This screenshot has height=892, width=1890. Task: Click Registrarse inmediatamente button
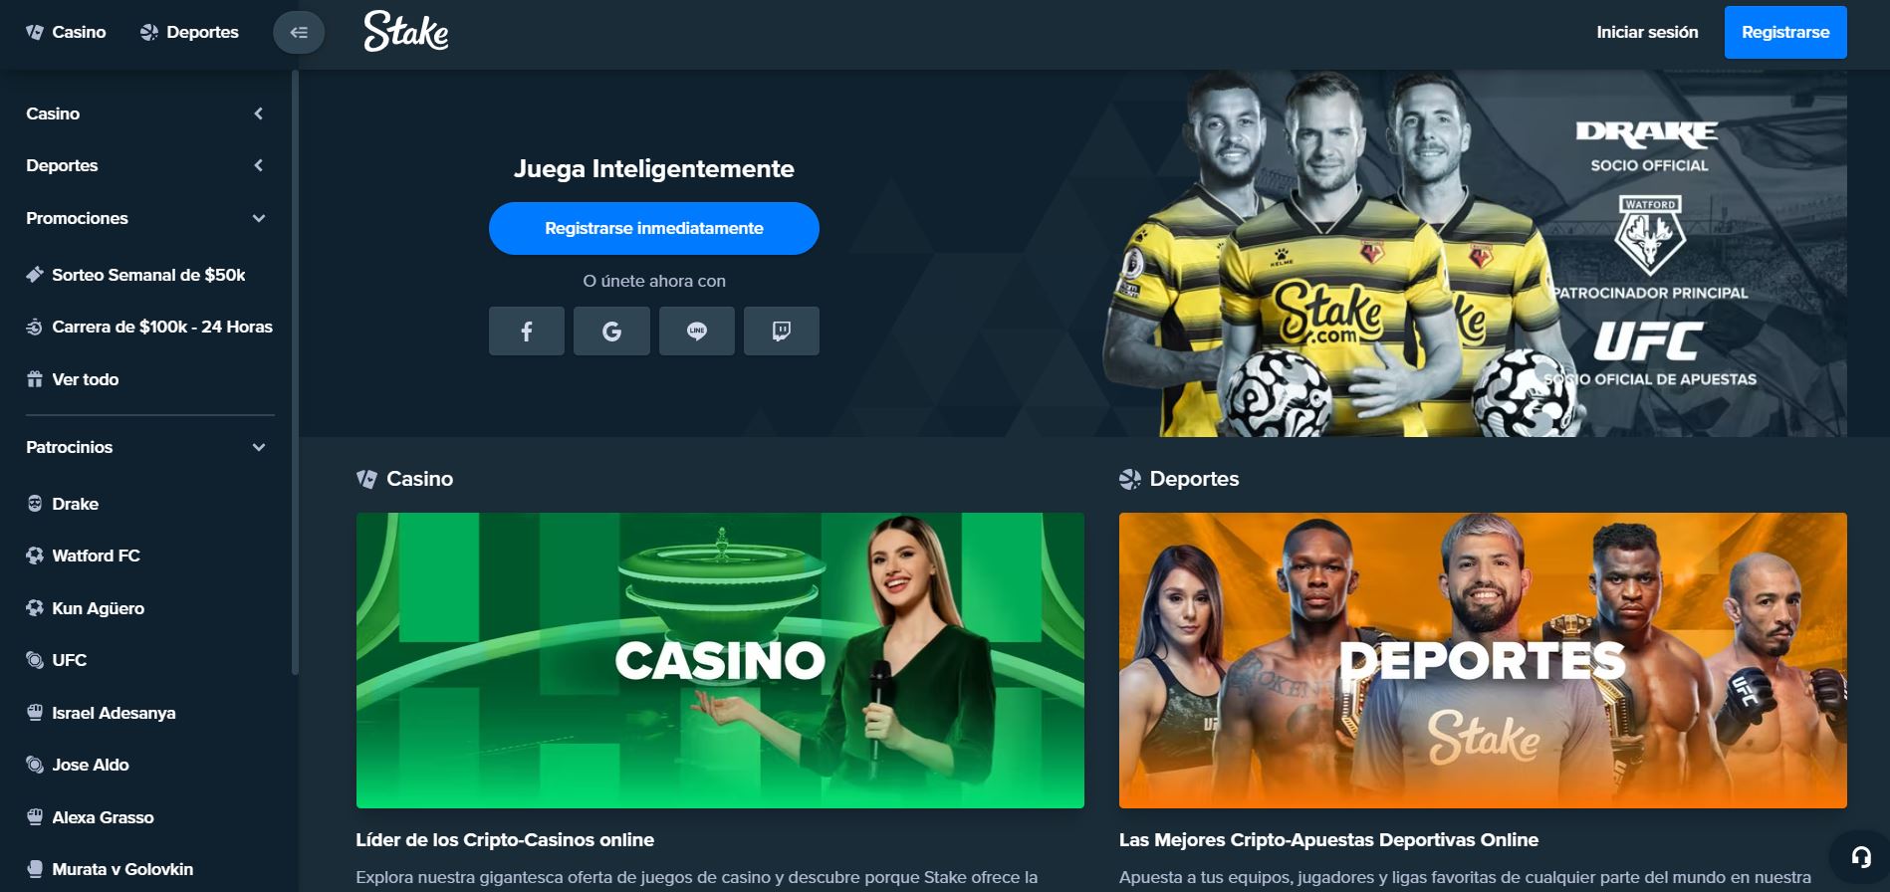coord(654,228)
